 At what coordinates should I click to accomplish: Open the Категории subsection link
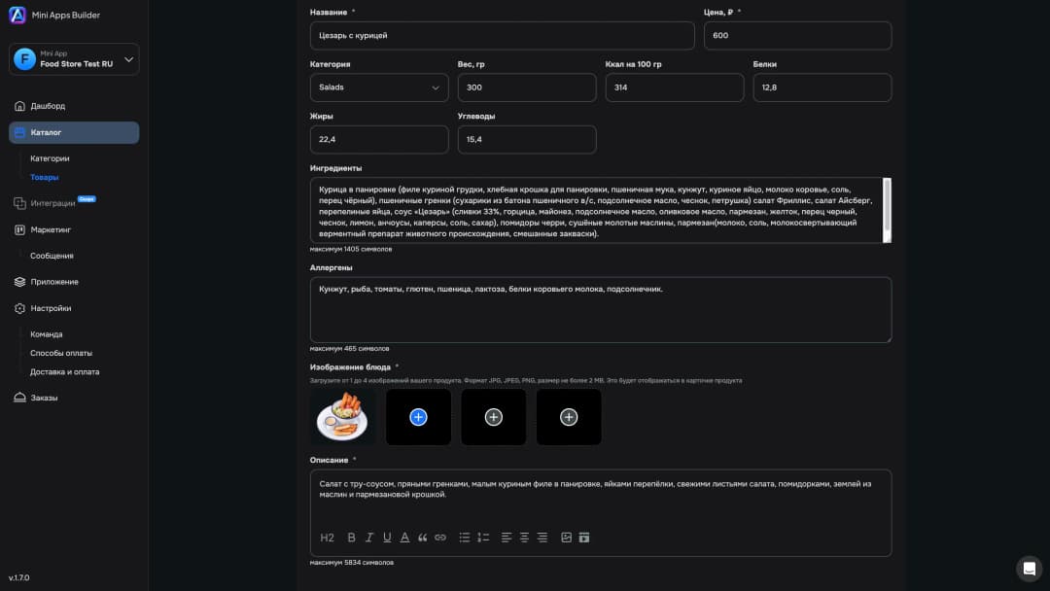50,158
